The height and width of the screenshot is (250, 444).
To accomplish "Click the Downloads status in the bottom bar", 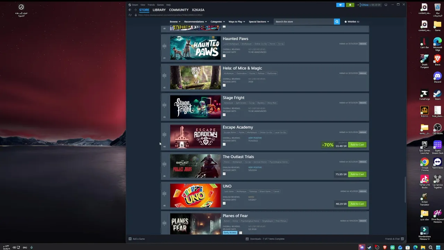I will pos(265,239).
